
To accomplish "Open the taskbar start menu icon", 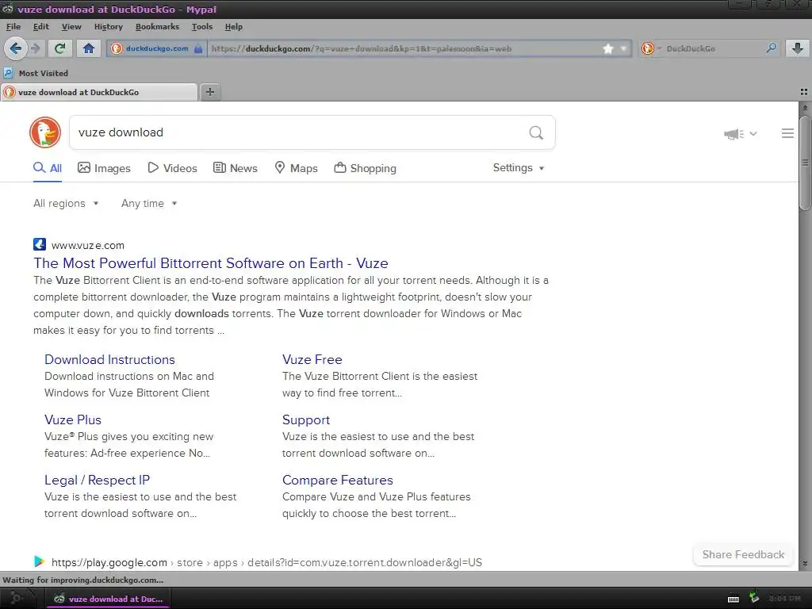I will click(x=17, y=599).
